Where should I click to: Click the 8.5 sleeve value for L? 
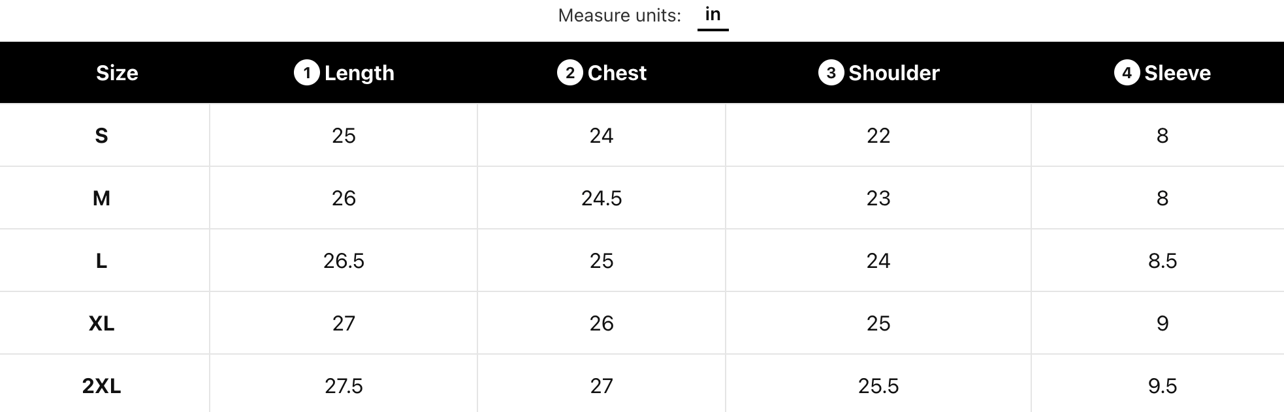coord(1163,261)
